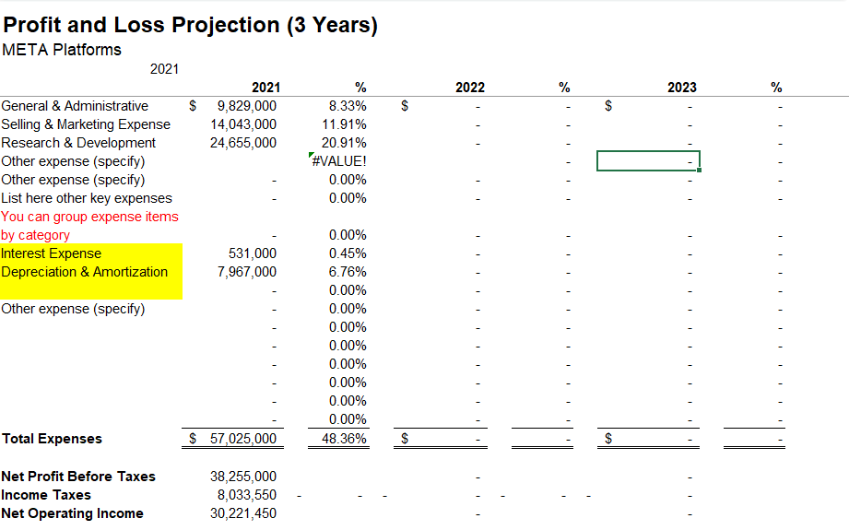This screenshot has width=849, height=530.
Task: Select the 9,829,000 General & Administrative value
Action: [x=246, y=106]
